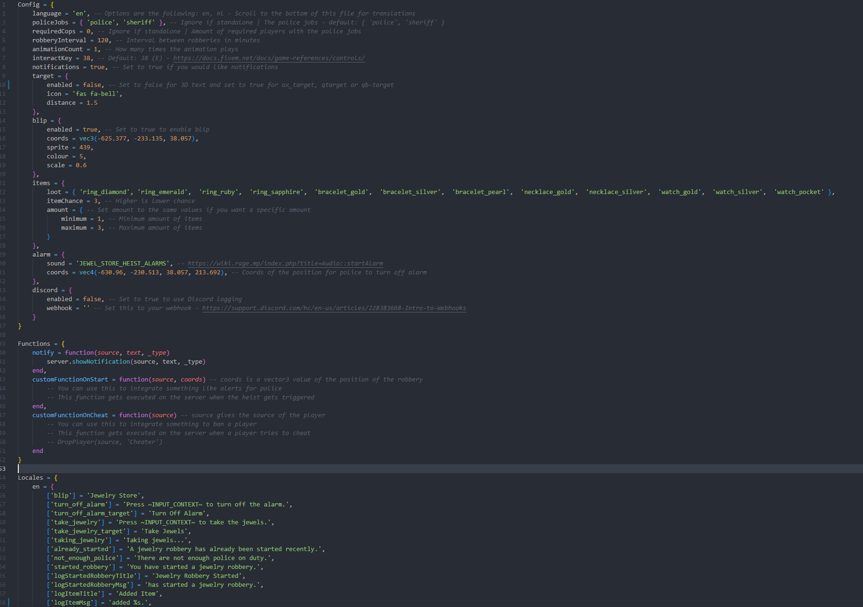This screenshot has height=607, width=863.
Task: Click alarm coords vec4 function name
Action: (x=86, y=272)
